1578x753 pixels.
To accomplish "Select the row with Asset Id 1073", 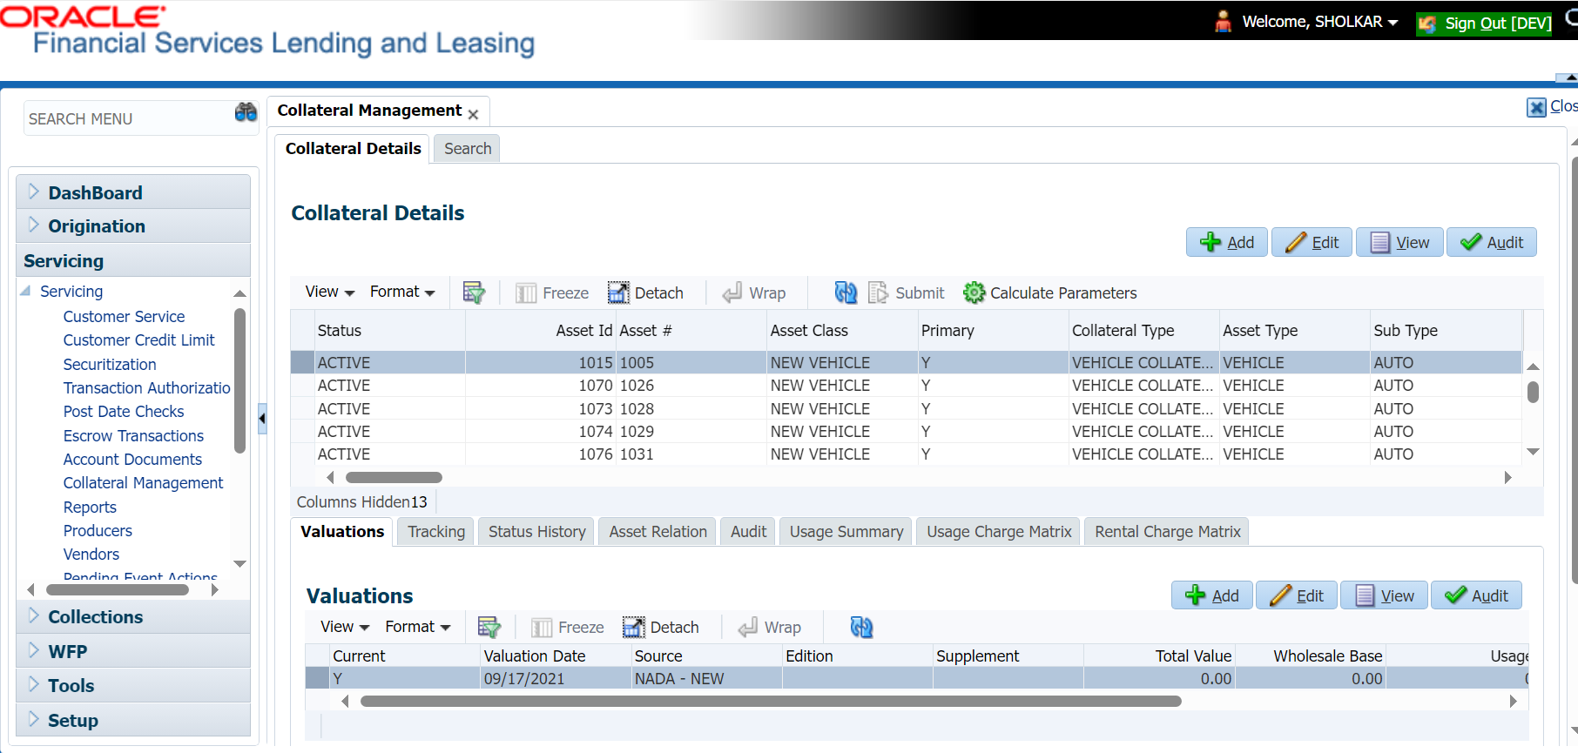I will click(x=906, y=408).
